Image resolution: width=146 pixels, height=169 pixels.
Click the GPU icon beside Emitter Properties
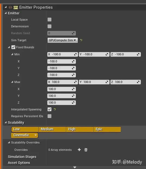[x=16, y=7]
